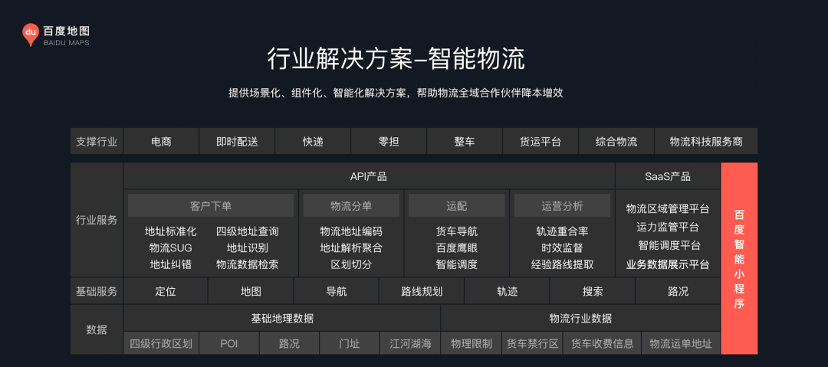Screen dimensions: 828x367
Task: Click the 运配 group header
Action: [x=457, y=205]
